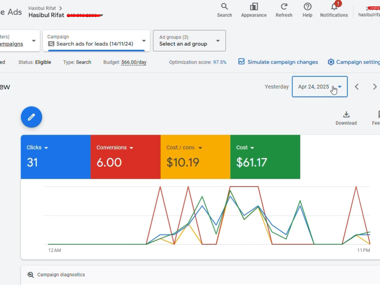
Task: Click the 12 AM chart axis label
Action: pyautogui.click(x=54, y=250)
